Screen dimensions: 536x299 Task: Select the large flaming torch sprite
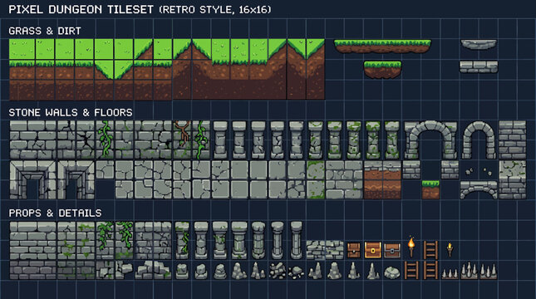coord(411,247)
